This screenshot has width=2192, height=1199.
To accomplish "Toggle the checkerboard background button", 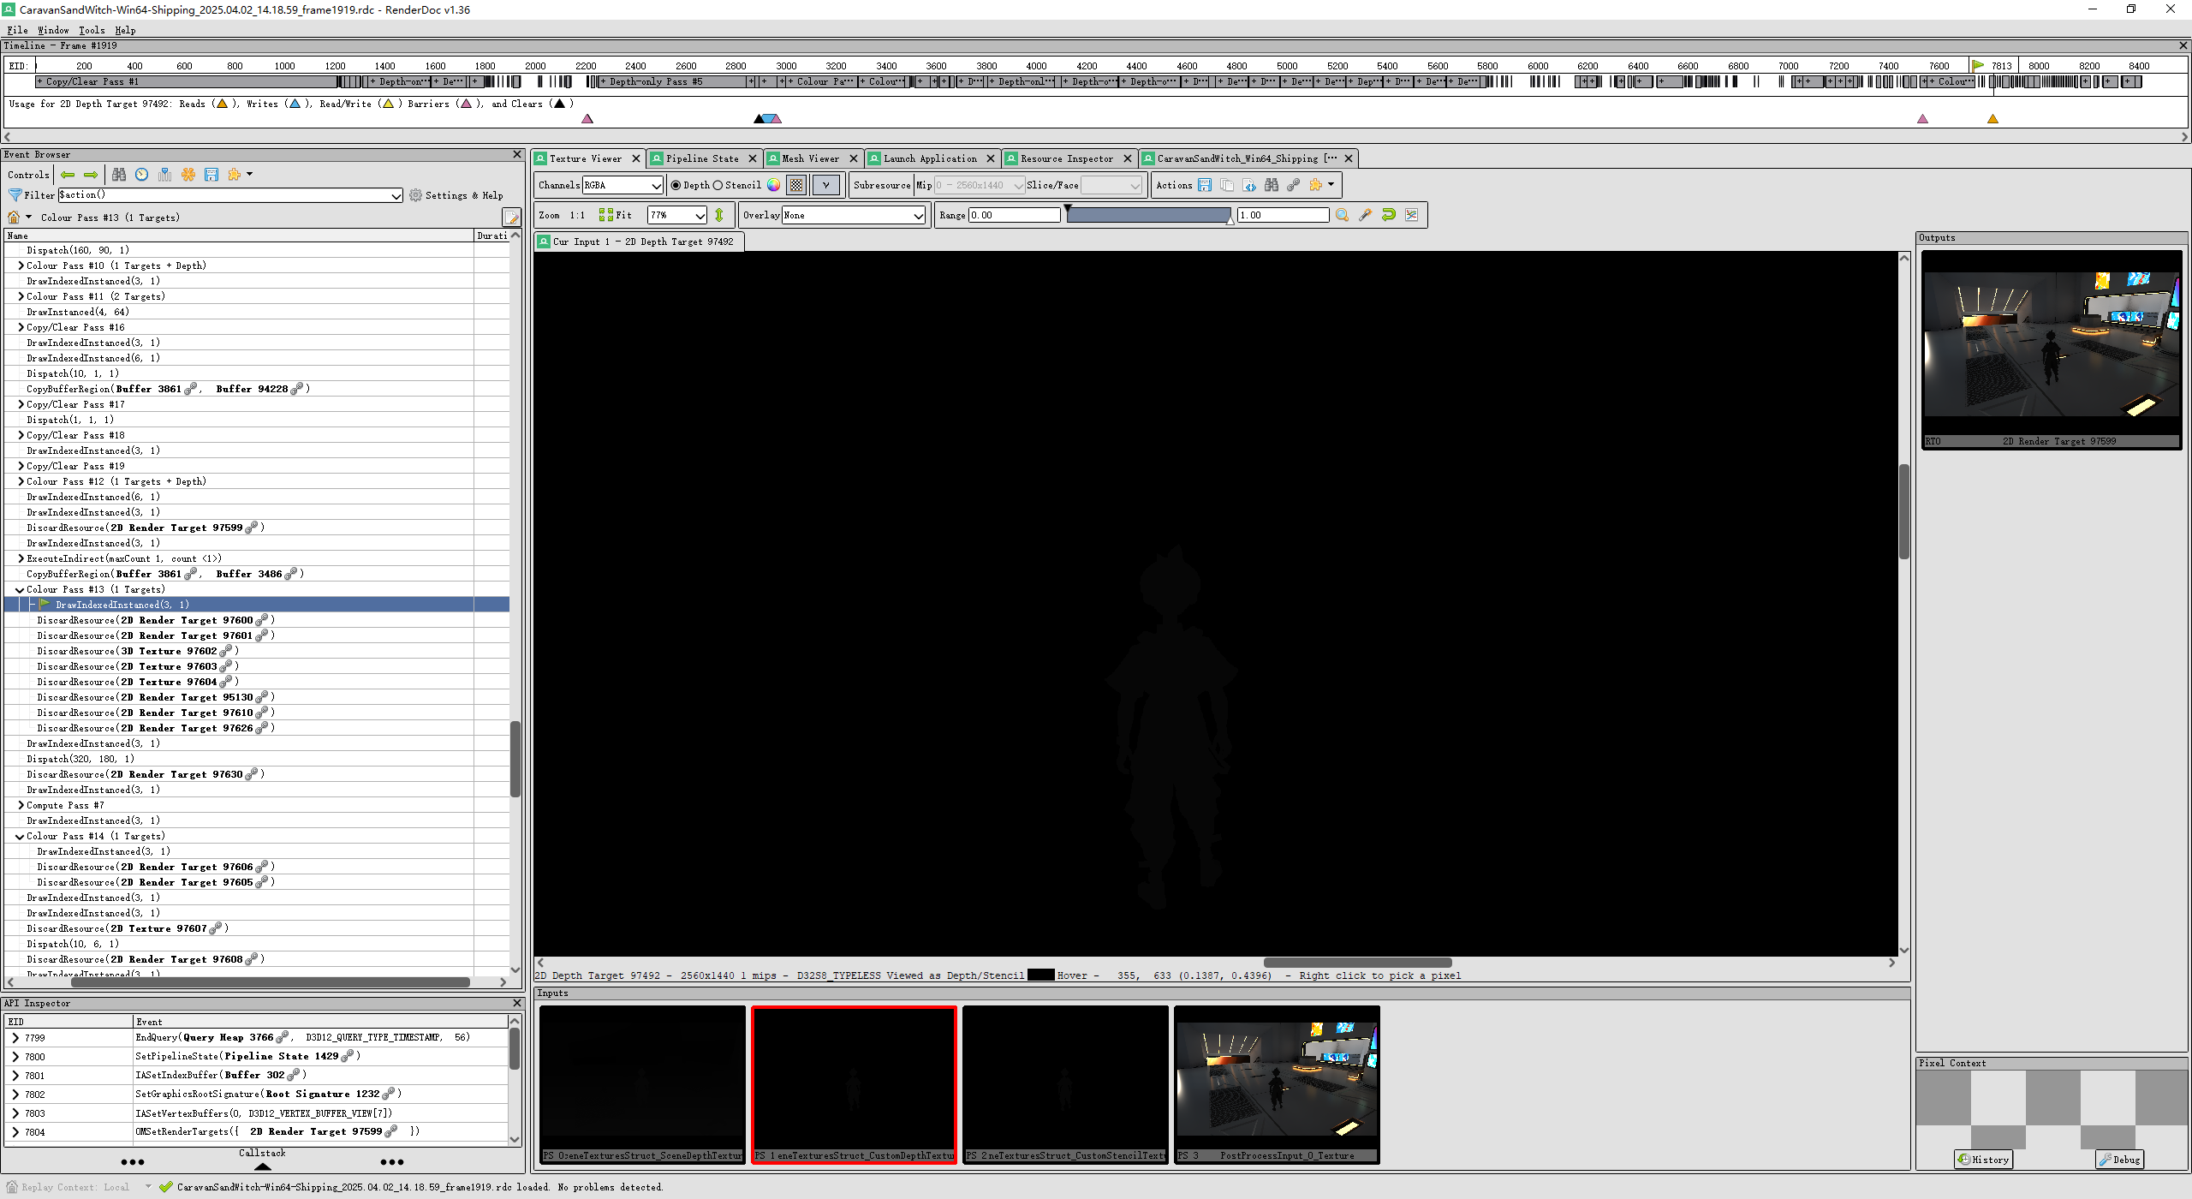I will pyautogui.click(x=796, y=185).
